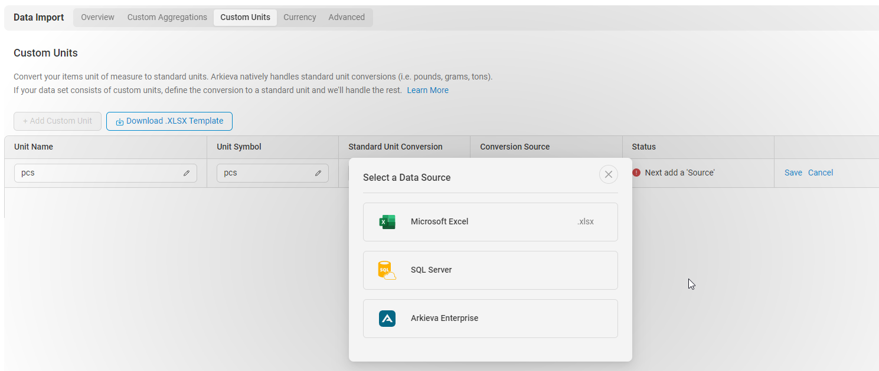Choose Arkieva Enterprise as data source

tap(491, 319)
